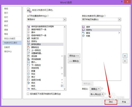Open the 校对 options category
Viewport: 132px width, 107px height.
pyautogui.click(x=6, y=17)
